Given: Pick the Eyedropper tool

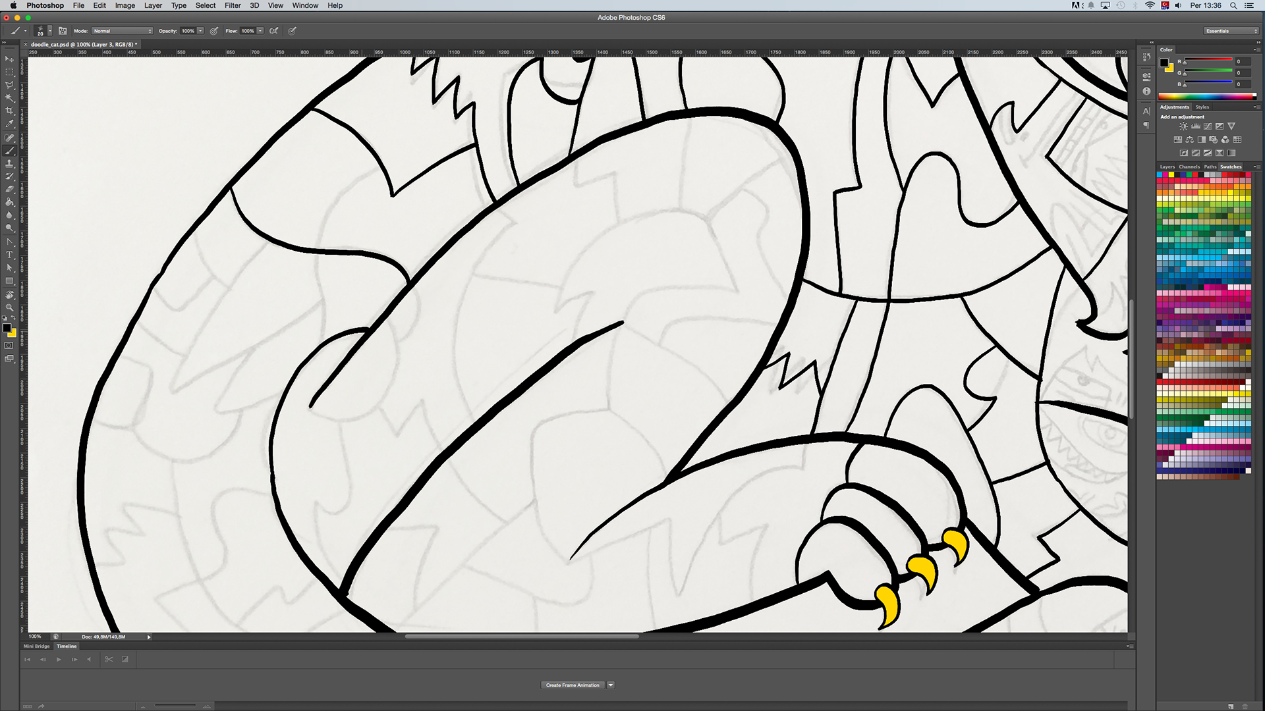Looking at the screenshot, I should pyautogui.click(x=9, y=124).
